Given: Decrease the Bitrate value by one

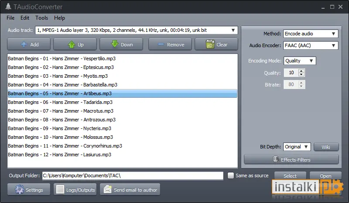Looking at the screenshot, I should pos(301,86).
